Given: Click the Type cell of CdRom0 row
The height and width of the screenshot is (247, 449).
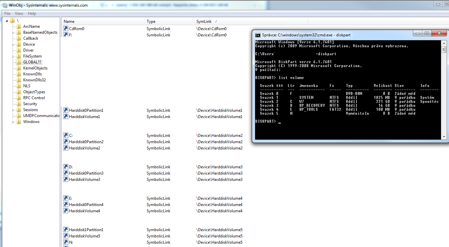Looking at the screenshot, I should (158, 29).
